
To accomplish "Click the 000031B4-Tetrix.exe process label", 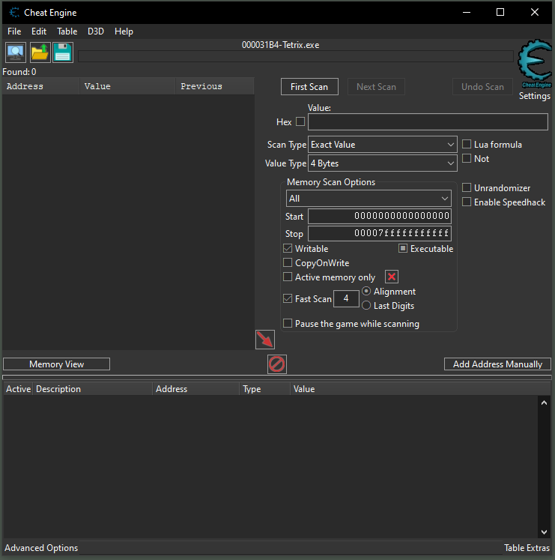I will [x=281, y=45].
